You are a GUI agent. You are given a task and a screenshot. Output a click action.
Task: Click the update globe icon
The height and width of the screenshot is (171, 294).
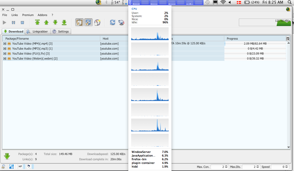tap(121, 23)
